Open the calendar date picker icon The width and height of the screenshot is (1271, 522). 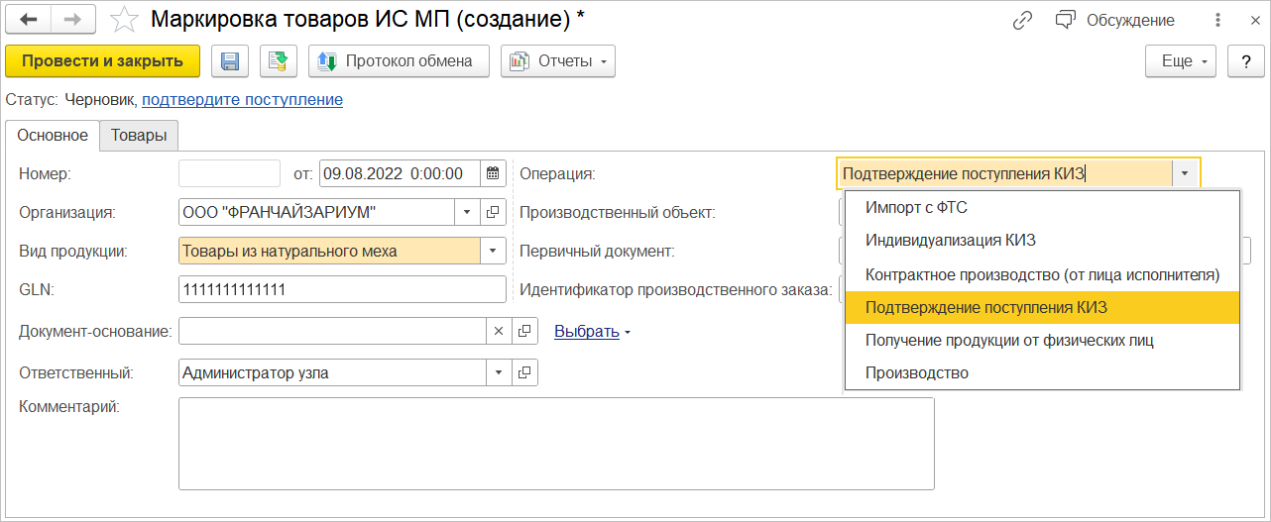[x=493, y=173]
